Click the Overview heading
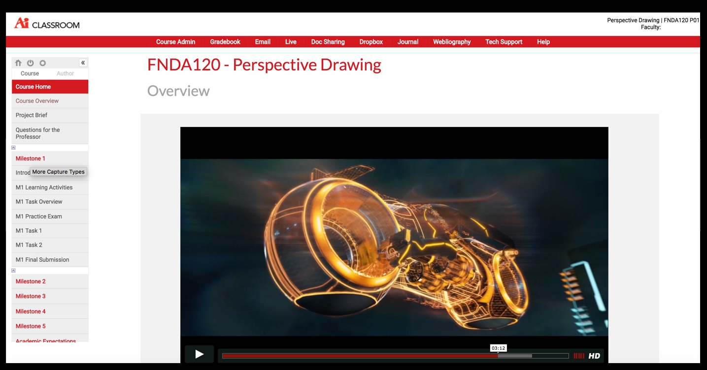The height and width of the screenshot is (370, 707). click(x=178, y=91)
